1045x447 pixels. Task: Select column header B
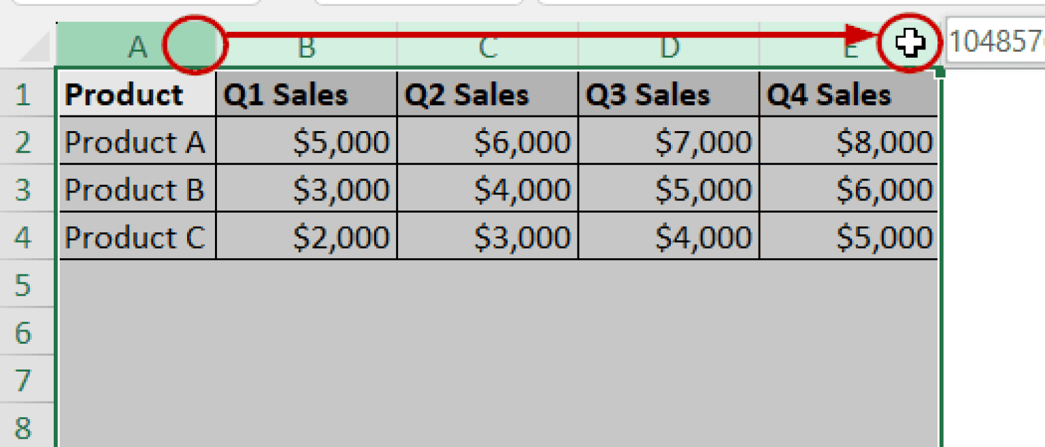[308, 46]
